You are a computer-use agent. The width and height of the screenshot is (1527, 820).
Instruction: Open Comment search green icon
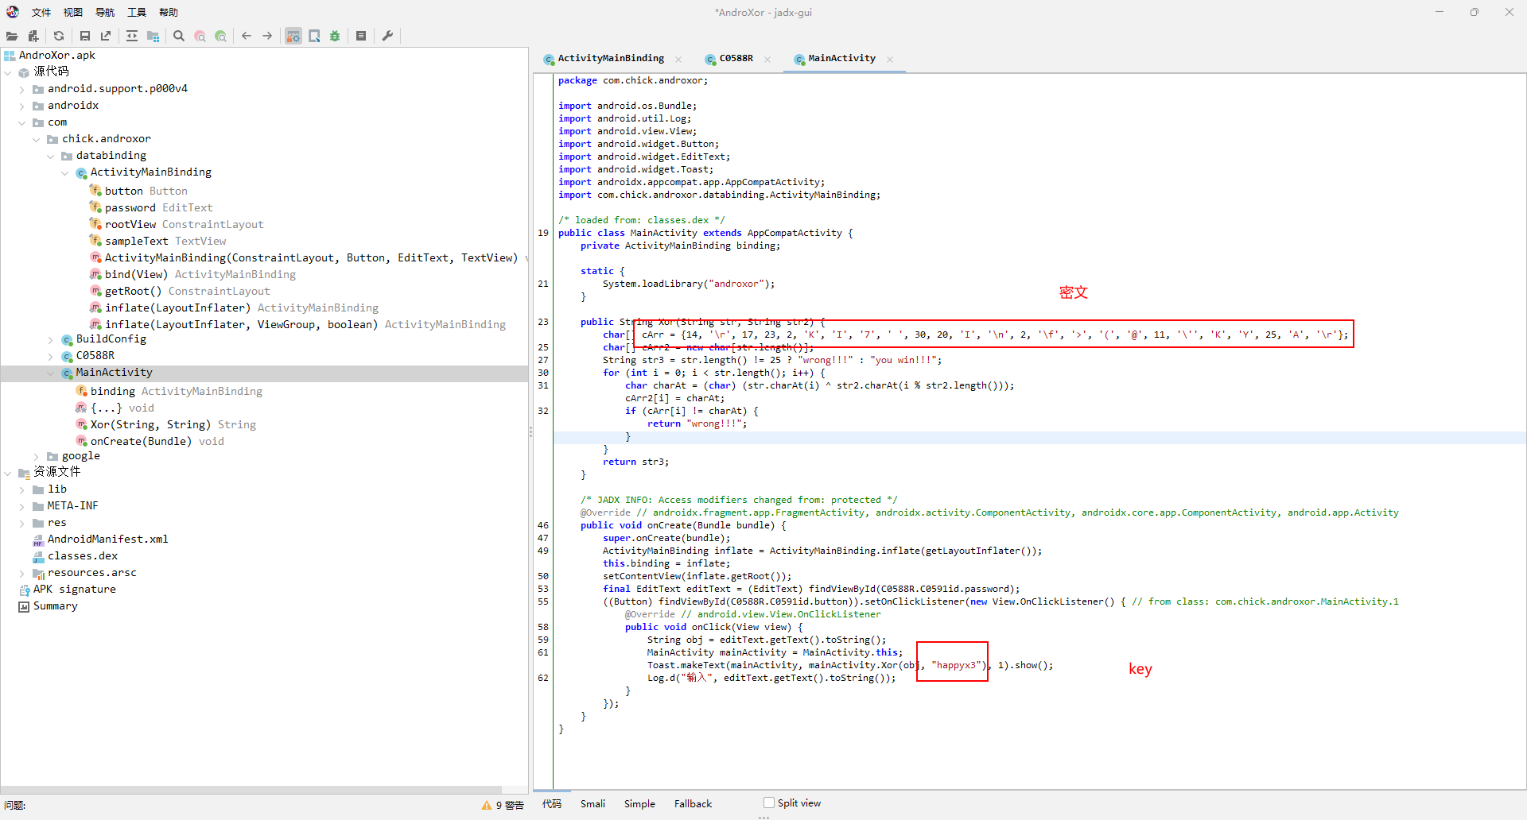(x=221, y=36)
